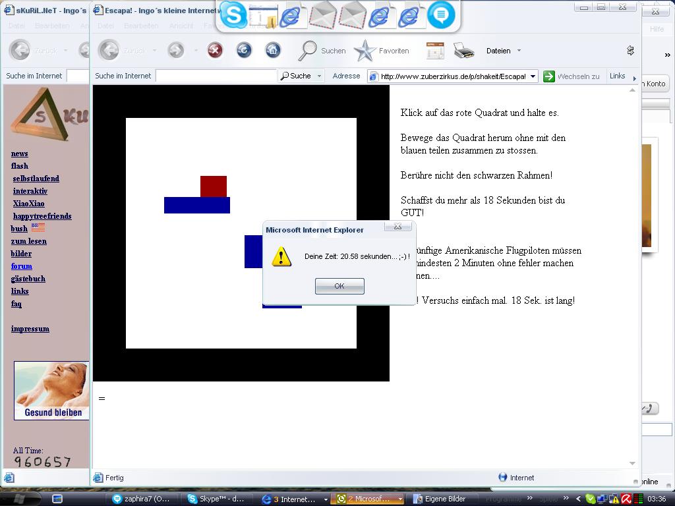Open the bush link in sidebar
This screenshot has width=675, height=506.
[x=19, y=229]
